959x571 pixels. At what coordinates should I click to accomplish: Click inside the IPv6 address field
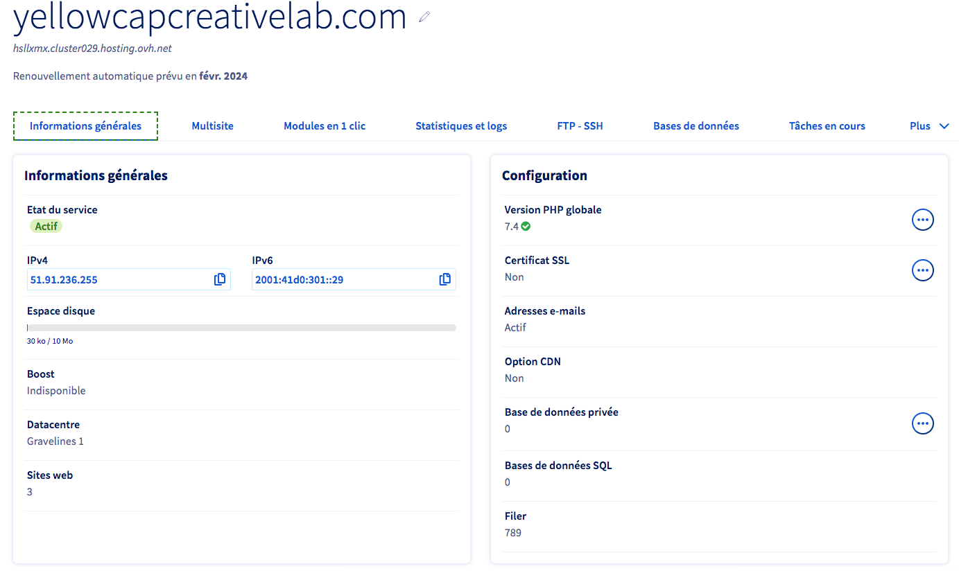(343, 280)
